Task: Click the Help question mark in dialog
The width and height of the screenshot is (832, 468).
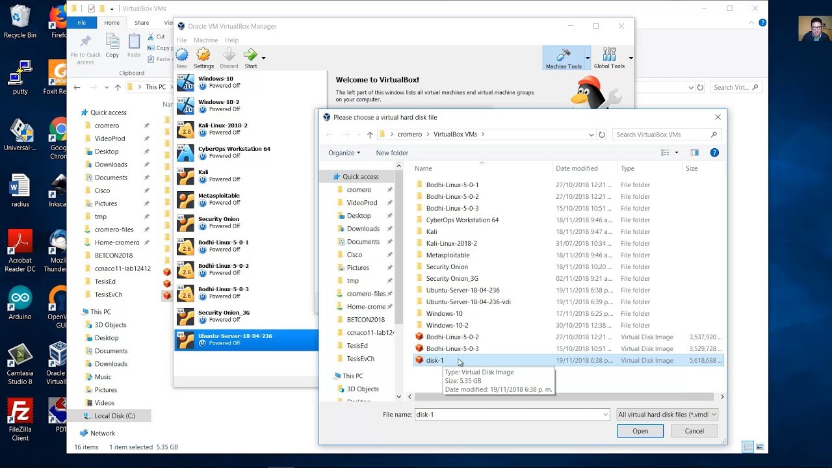Action: click(x=714, y=153)
